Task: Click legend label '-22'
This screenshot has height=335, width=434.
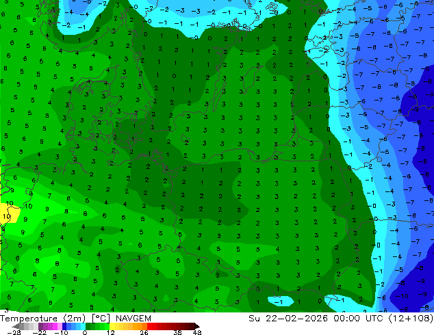Action: point(40,332)
